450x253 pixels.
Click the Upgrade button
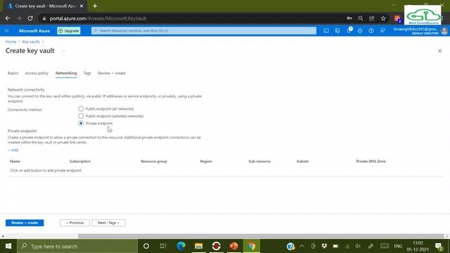pyautogui.click(x=69, y=31)
